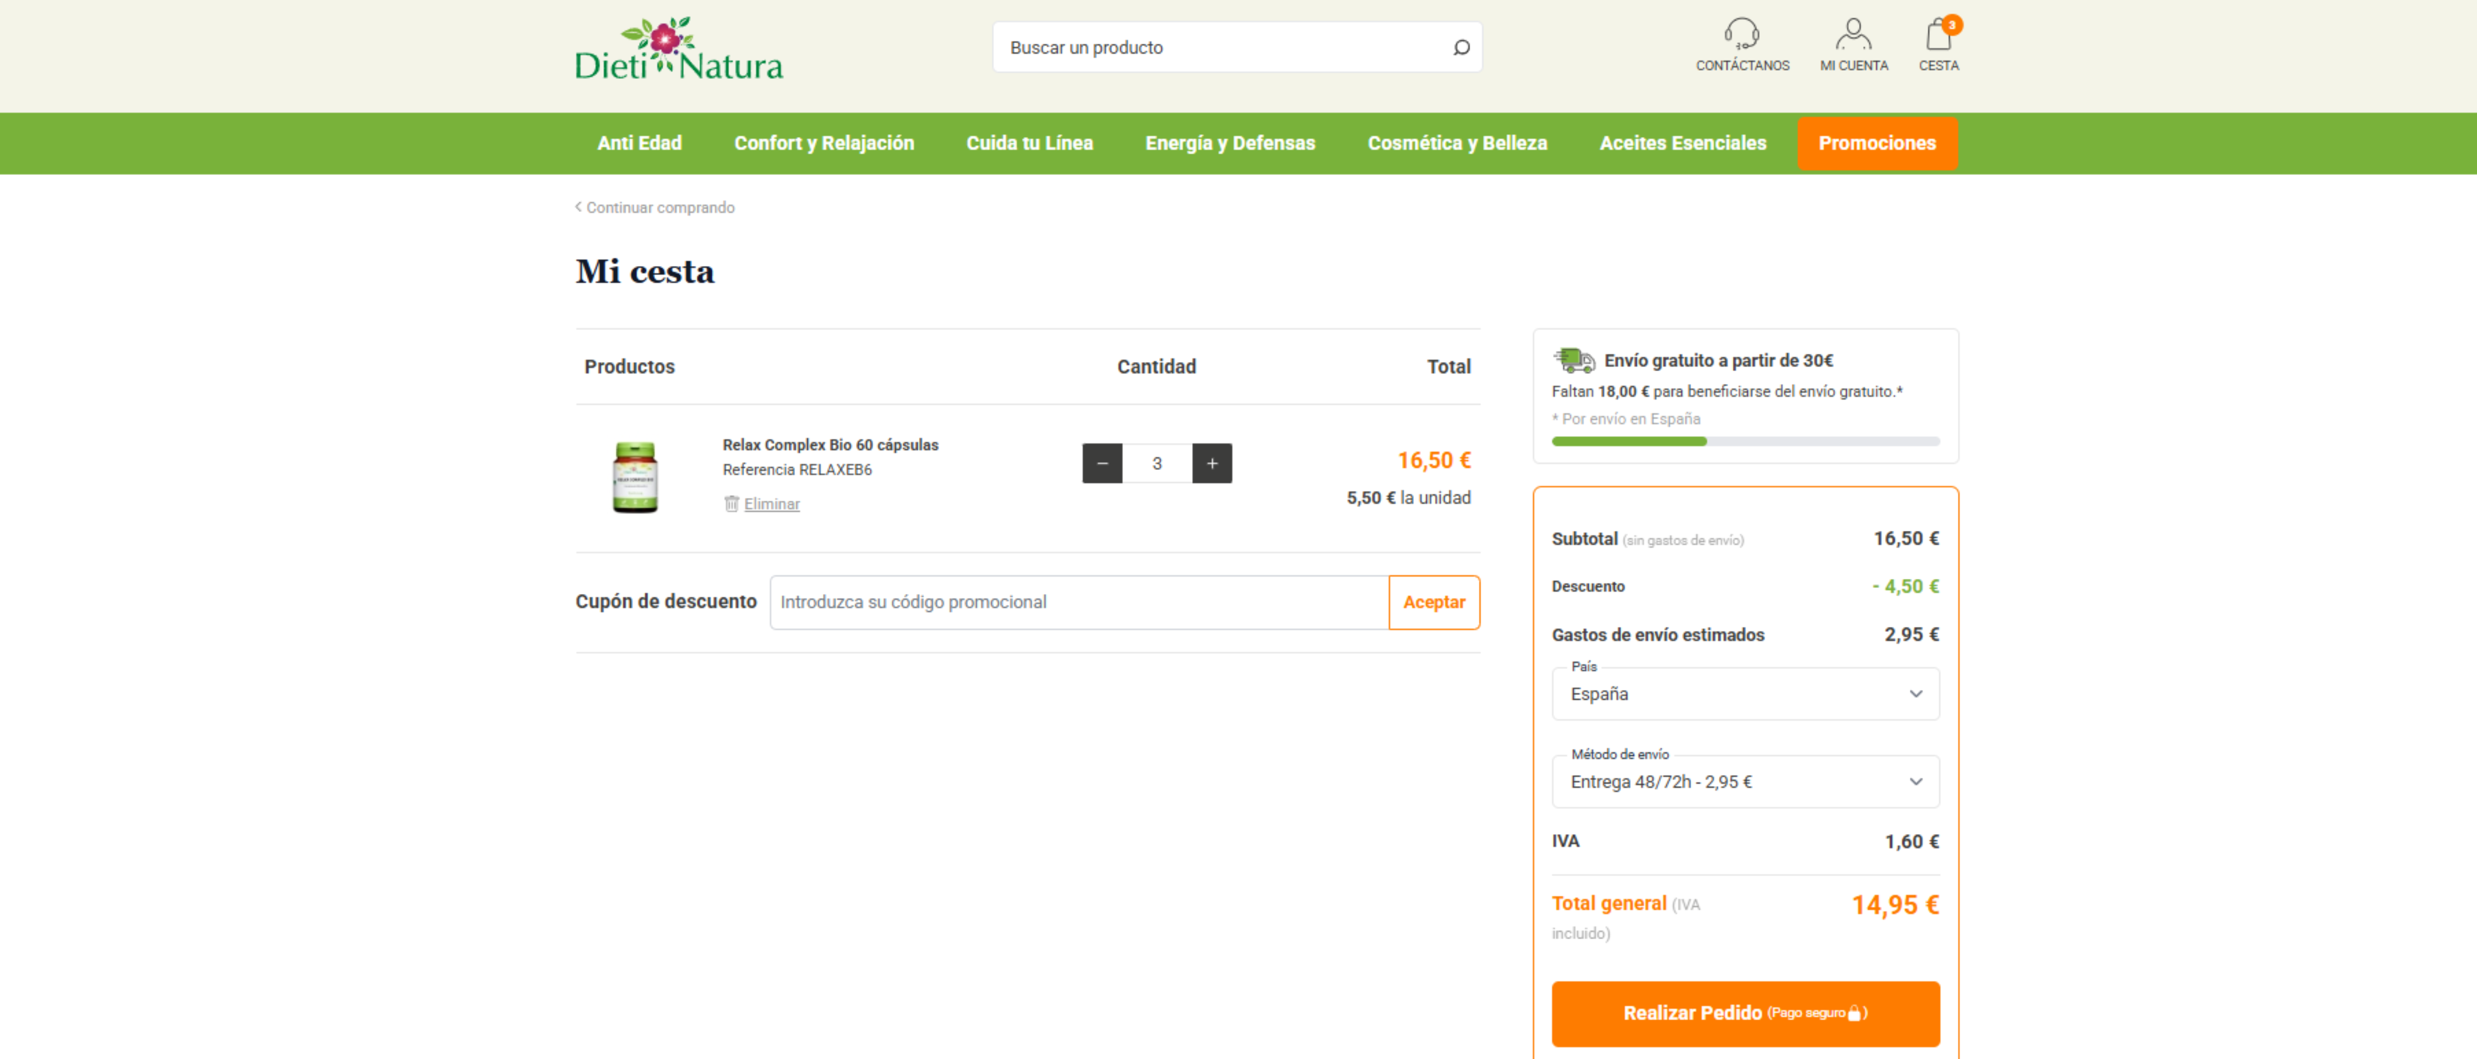Image resolution: width=2477 pixels, height=1059 pixels.
Task: Open Contáctanos headset icon
Action: click(x=1741, y=35)
